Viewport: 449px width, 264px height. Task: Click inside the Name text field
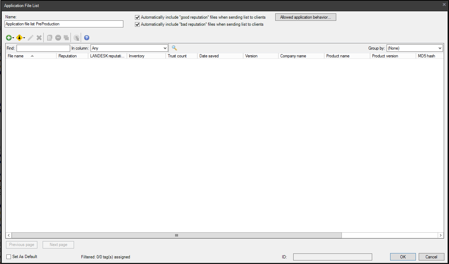[x=63, y=24]
